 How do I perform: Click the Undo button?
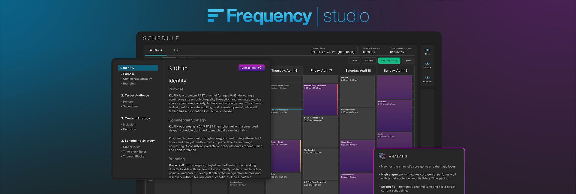[x=354, y=61]
